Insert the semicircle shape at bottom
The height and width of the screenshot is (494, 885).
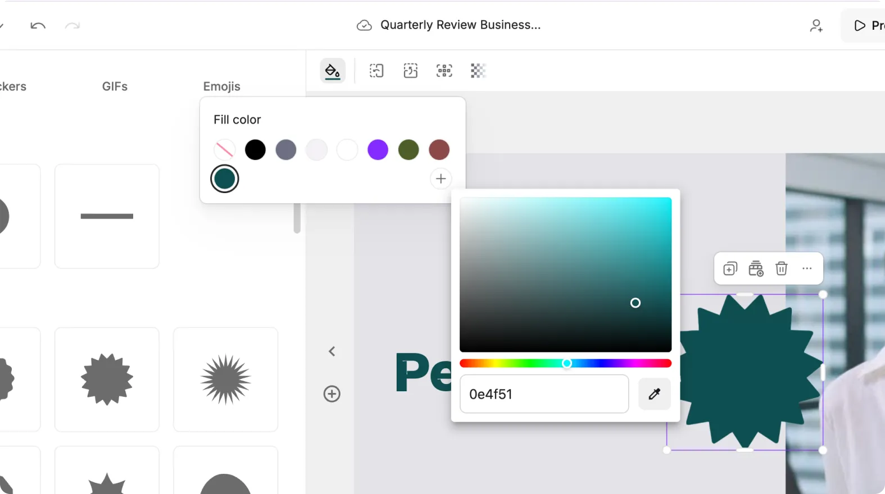226,470
